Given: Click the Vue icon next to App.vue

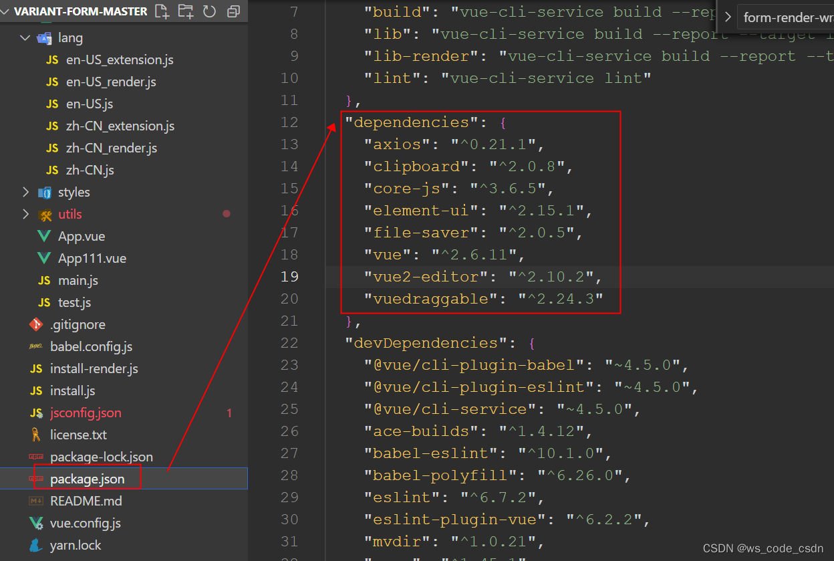Looking at the screenshot, I should click(x=43, y=236).
